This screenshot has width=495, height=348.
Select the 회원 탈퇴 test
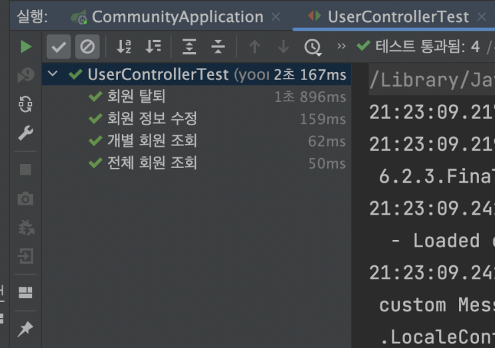tap(197, 96)
